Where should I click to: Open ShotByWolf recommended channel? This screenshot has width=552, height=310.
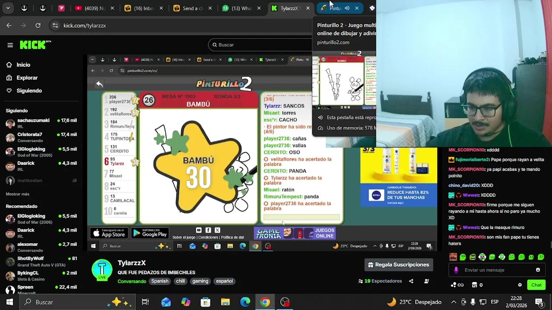pos(41,261)
